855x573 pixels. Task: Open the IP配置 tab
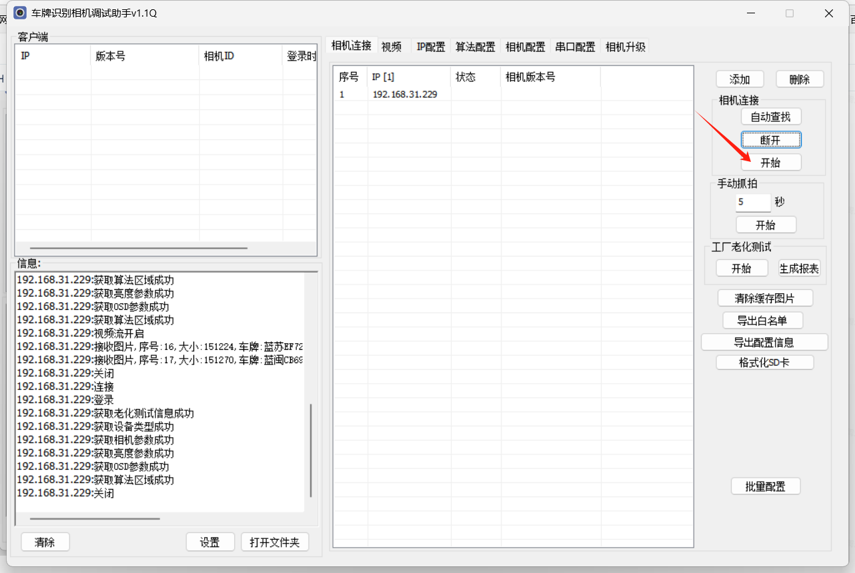pos(431,47)
